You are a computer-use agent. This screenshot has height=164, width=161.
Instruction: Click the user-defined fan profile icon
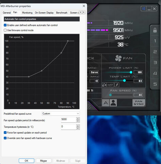pyautogui.click(x=113, y=103)
